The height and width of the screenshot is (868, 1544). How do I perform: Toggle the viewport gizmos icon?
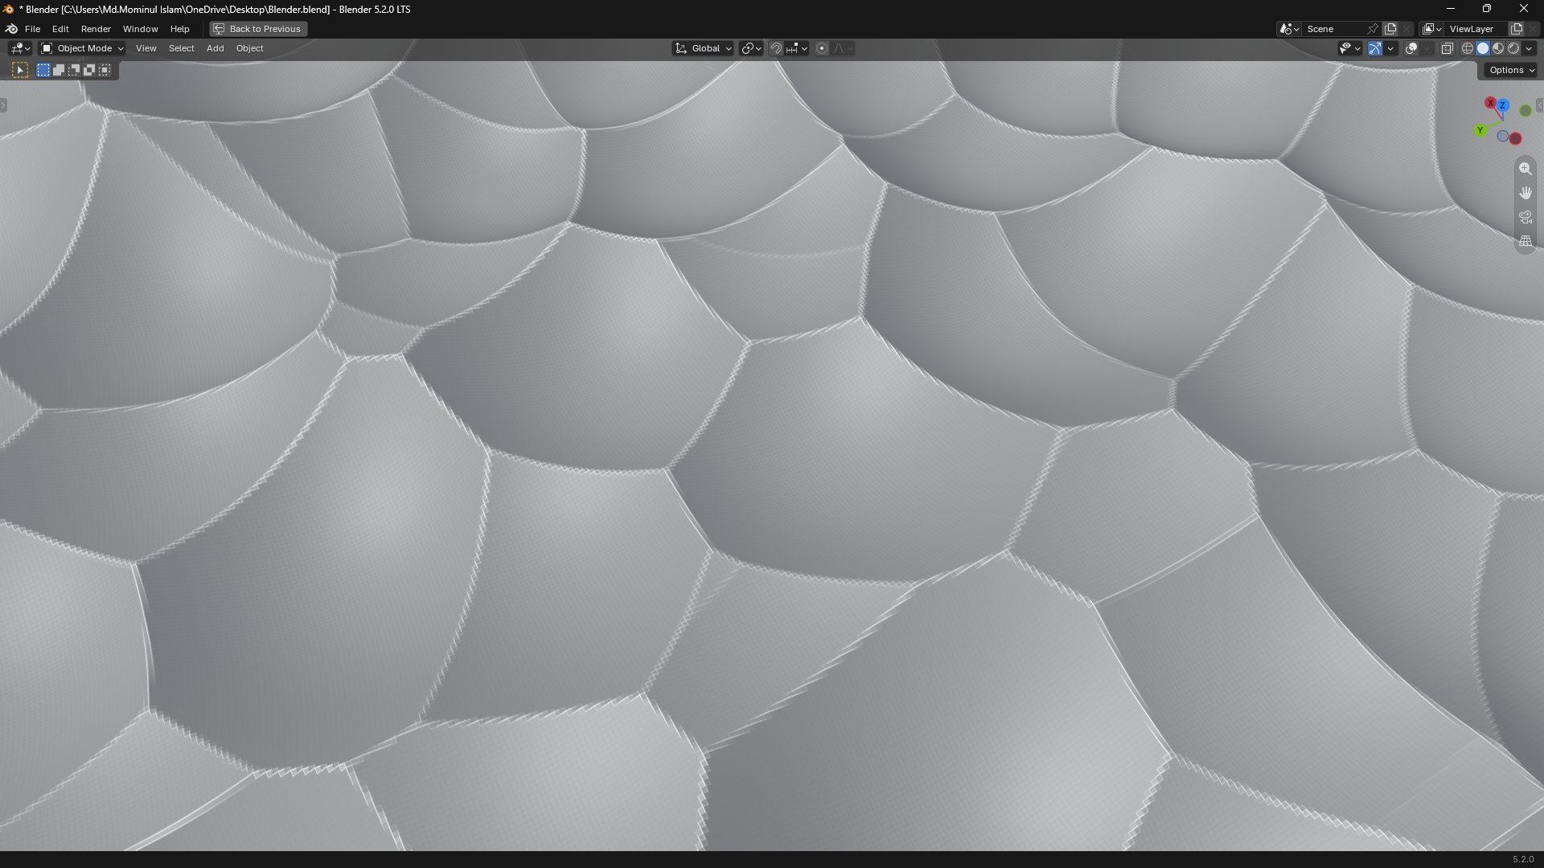[1375, 48]
